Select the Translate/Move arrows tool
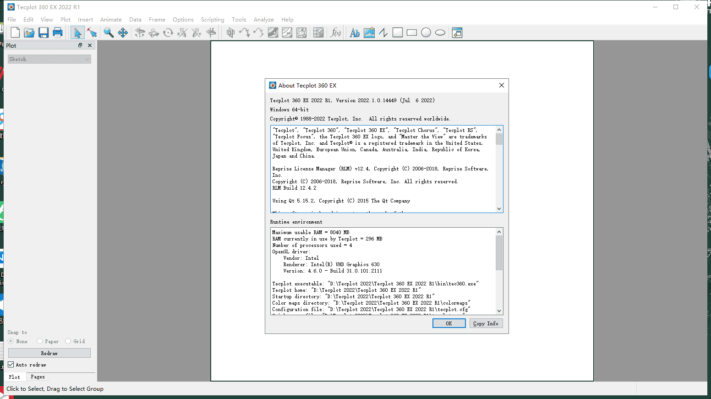The width and height of the screenshot is (711, 399). [123, 33]
